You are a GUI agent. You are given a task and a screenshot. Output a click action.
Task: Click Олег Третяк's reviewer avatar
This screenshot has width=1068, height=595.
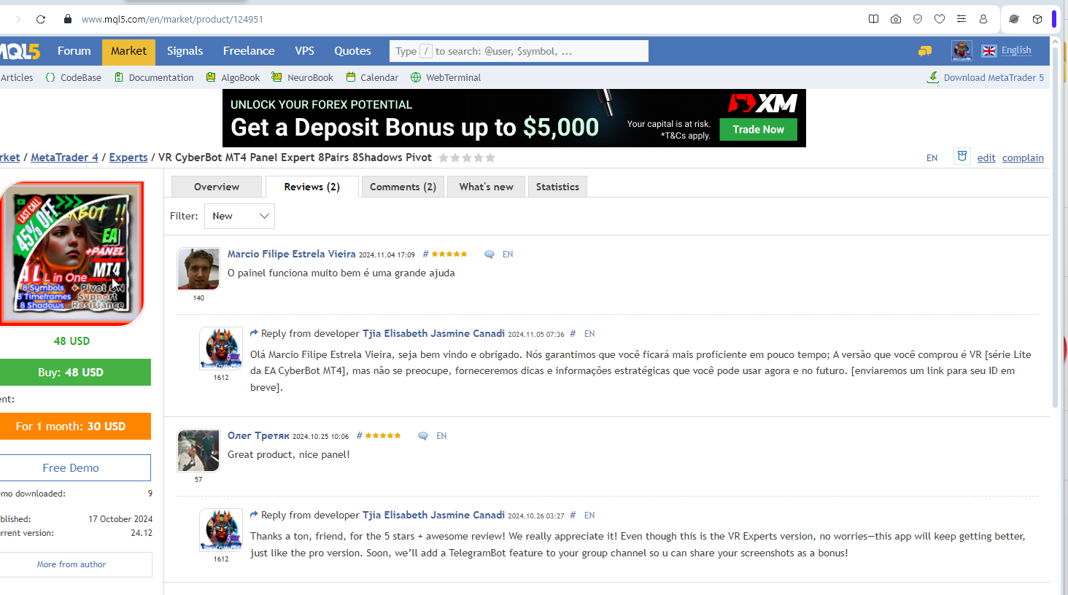(198, 451)
